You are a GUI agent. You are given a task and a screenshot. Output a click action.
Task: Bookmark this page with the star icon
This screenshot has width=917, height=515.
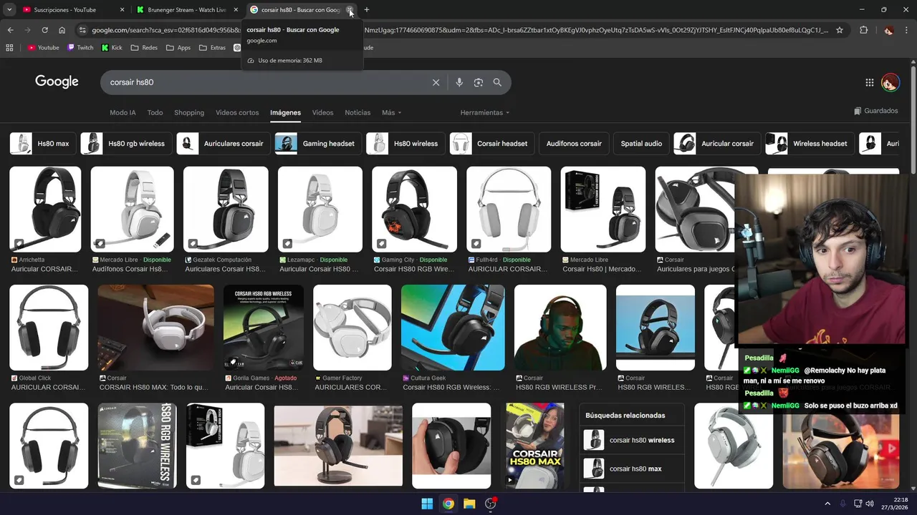point(840,30)
